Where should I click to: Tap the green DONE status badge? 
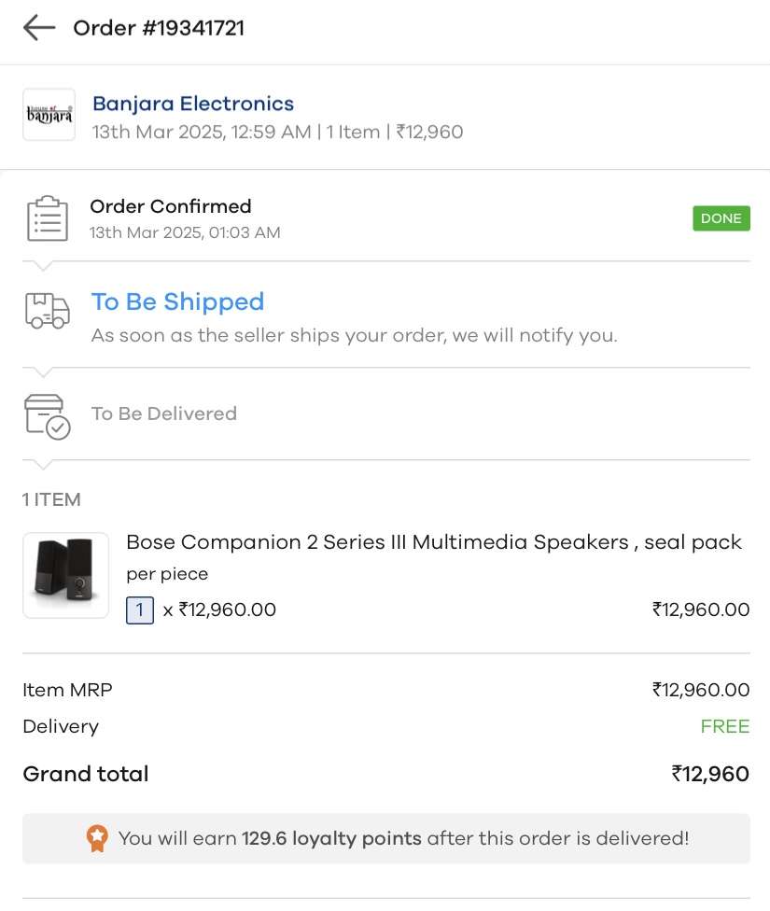(x=721, y=218)
